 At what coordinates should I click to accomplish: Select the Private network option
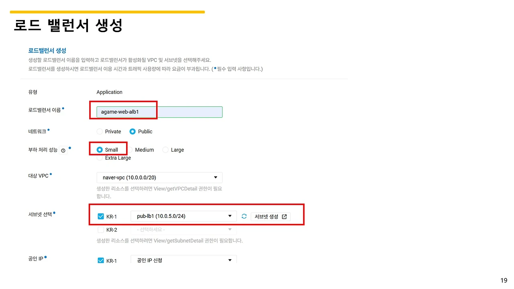coord(99,131)
